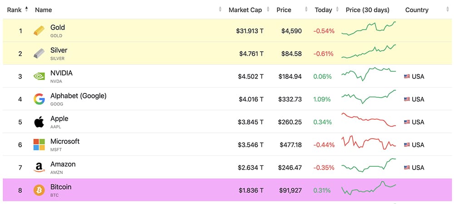454x204 pixels.
Task: Sort by Country column header
Action: (417, 10)
